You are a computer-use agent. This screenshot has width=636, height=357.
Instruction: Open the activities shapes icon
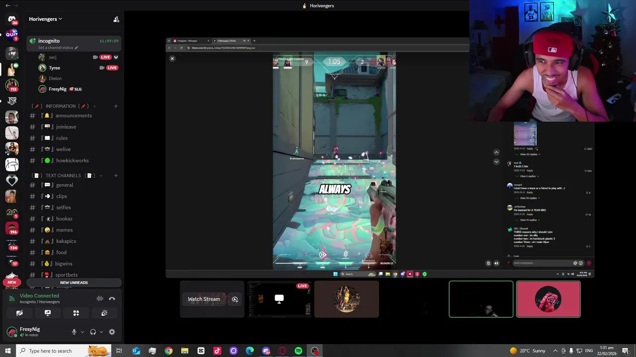76,313
